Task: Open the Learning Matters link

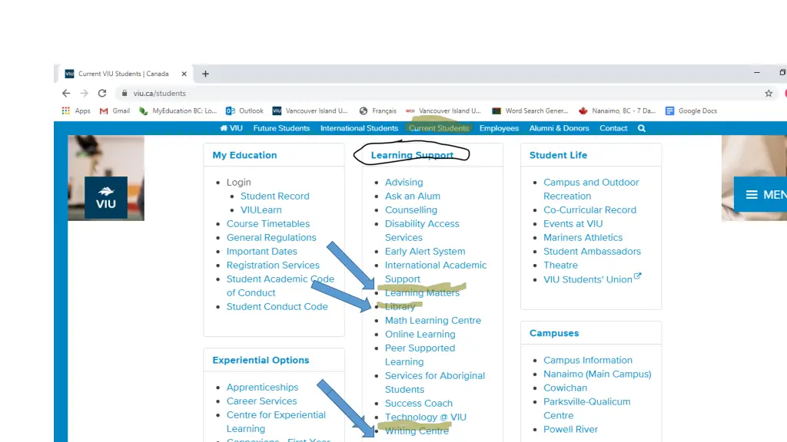Action: (422, 292)
